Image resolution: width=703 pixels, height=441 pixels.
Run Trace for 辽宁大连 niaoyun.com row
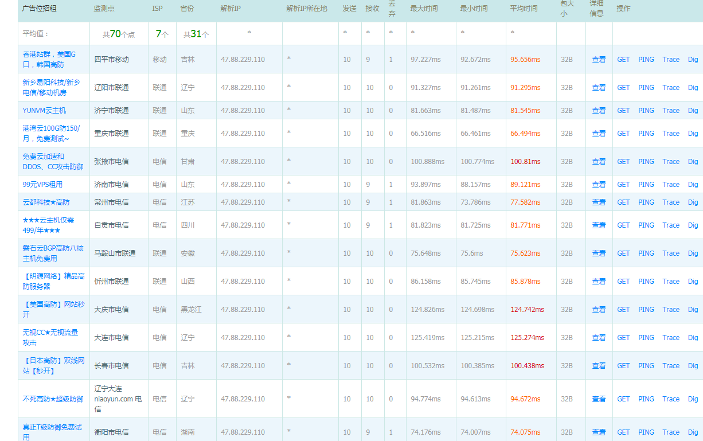coord(671,399)
